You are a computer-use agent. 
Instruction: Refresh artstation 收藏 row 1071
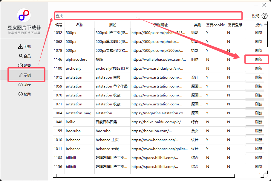(x=255, y=104)
